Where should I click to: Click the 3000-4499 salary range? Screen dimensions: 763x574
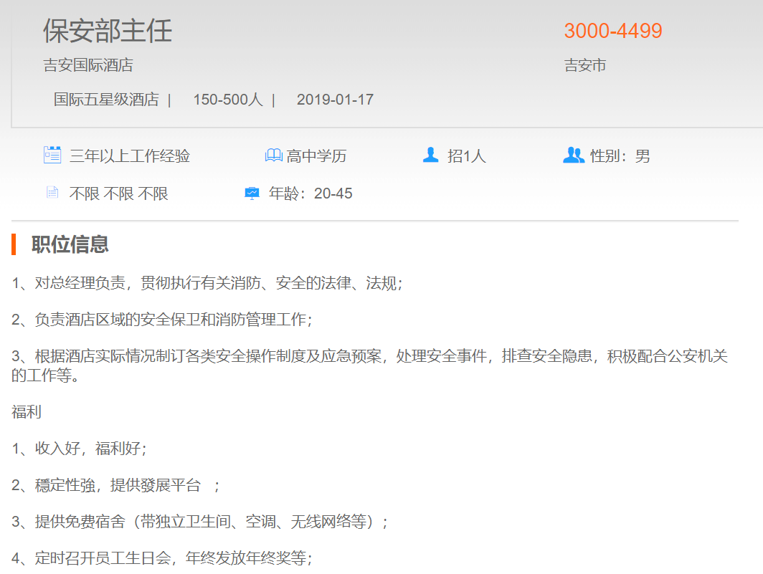(612, 31)
